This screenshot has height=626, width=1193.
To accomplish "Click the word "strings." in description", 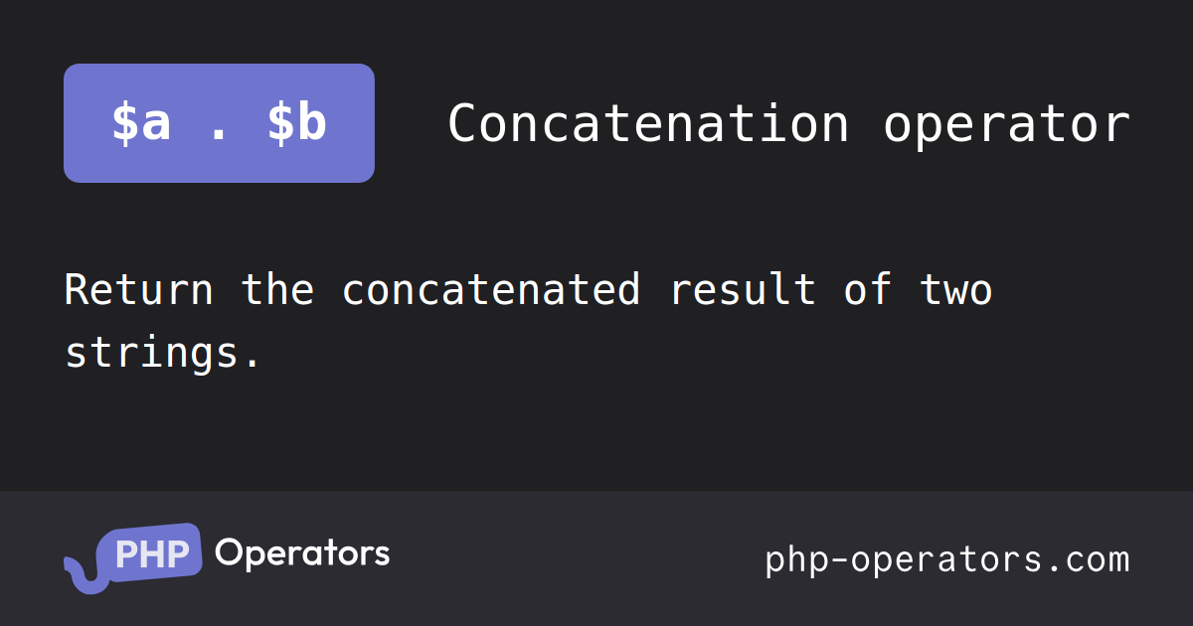I will [x=163, y=353].
